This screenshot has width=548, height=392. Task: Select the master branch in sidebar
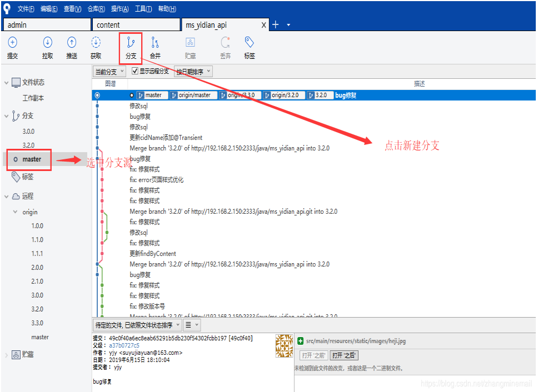click(32, 159)
